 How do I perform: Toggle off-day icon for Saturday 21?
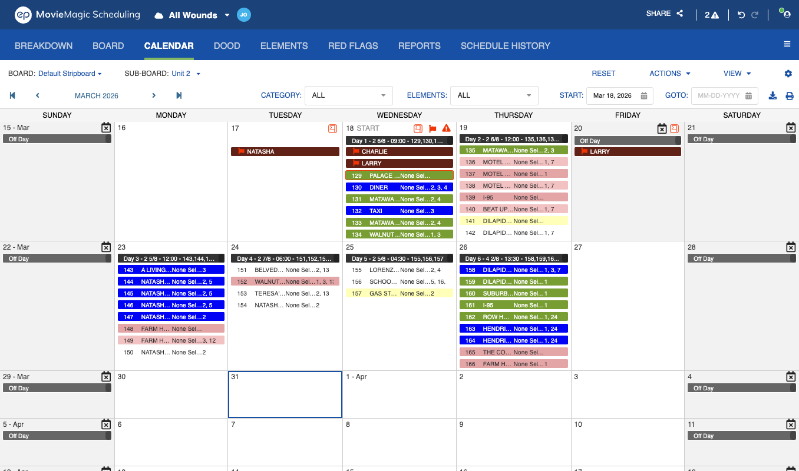pos(791,128)
